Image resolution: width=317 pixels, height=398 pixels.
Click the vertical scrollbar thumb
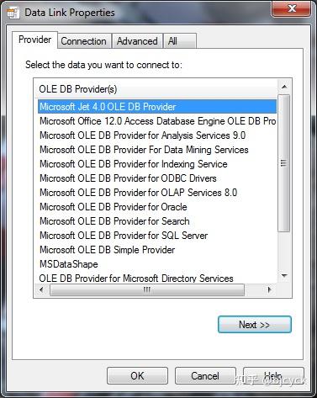click(284, 163)
